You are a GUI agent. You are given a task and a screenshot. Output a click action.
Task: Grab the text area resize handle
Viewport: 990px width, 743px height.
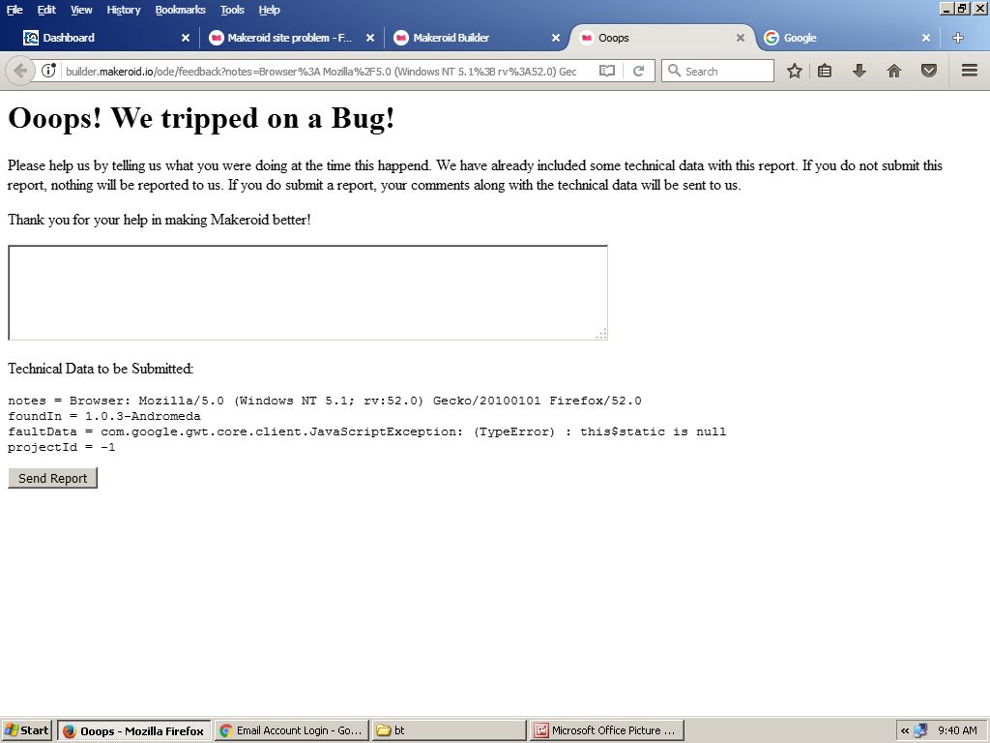click(x=601, y=334)
